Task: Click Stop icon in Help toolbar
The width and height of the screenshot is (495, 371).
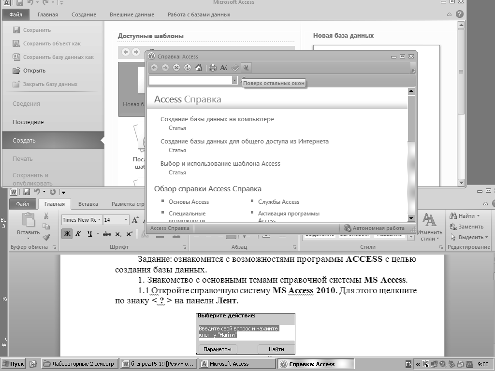Action: [176, 68]
